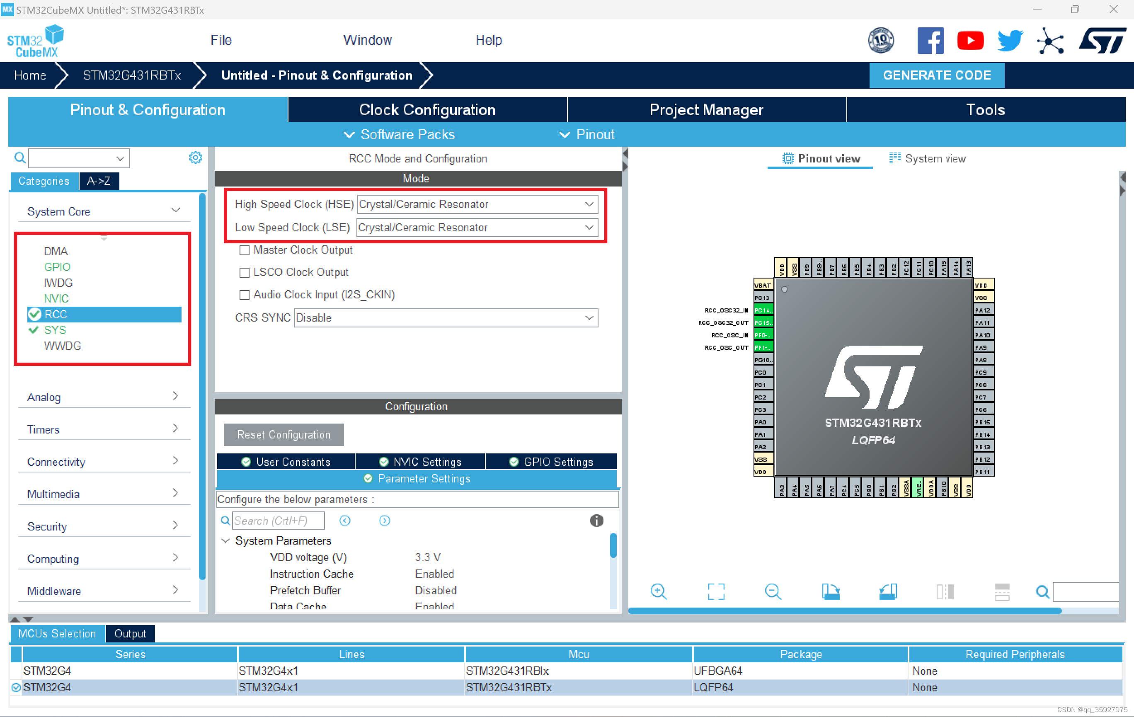Enable Master Clock Output
Screen dimensions: 1134x717
(245, 250)
